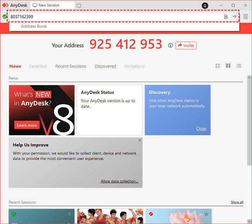Click the remote address input field

pos(116,16)
